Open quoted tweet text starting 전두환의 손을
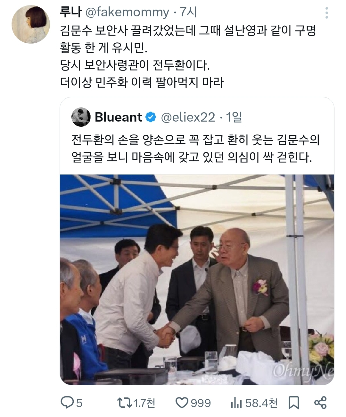 pos(195,149)
